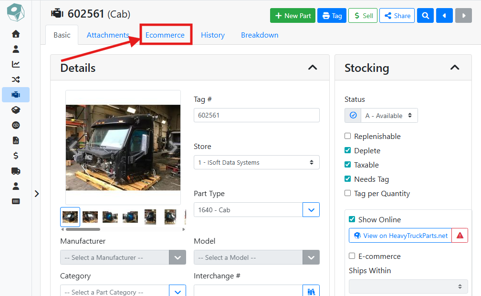Viewport: 481px width, 296px height.
Task: Collapse the Details panel chevron
Action: point(312,68)
